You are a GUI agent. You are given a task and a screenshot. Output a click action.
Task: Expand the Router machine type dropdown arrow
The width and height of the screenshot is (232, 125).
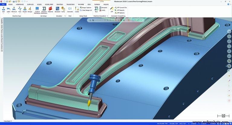(x=25, y=13)
